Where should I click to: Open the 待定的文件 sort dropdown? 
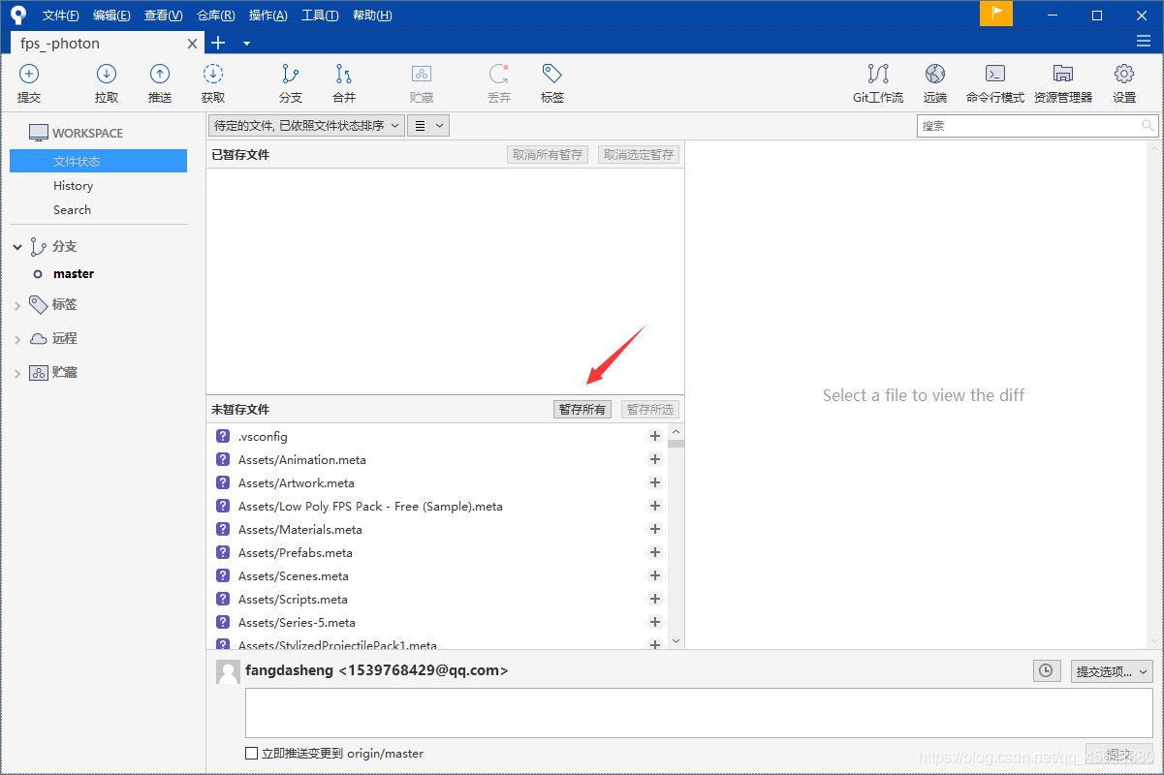click(x=306, y=126)
